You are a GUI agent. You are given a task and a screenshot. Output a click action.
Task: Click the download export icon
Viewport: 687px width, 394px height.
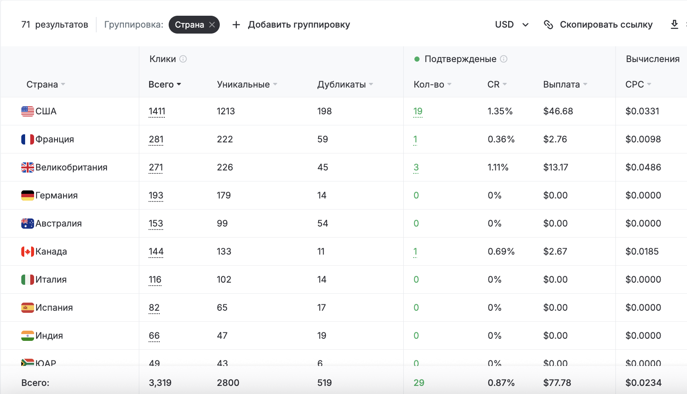click(674, 24)
